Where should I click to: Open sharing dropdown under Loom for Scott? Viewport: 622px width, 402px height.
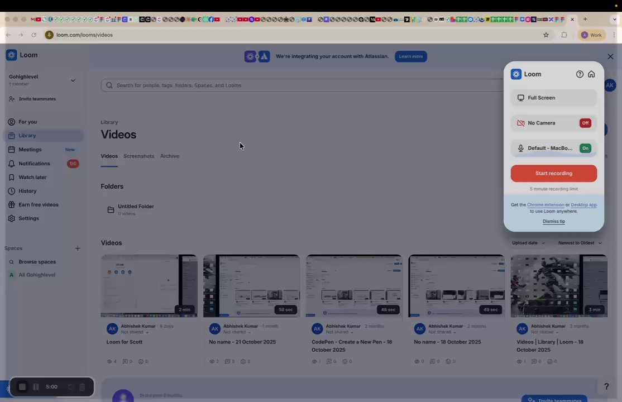pyautogui.click(x=135, y=332)
